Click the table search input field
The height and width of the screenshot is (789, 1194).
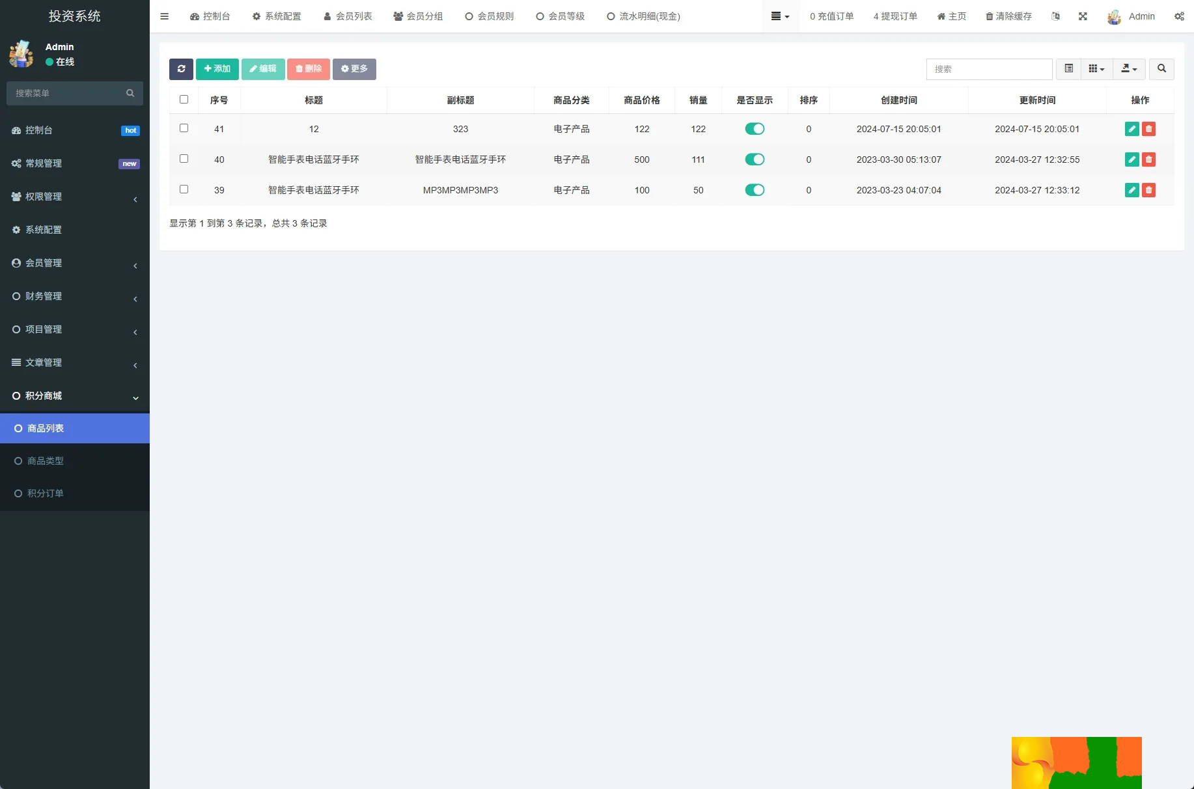click(x=989, y=69)
